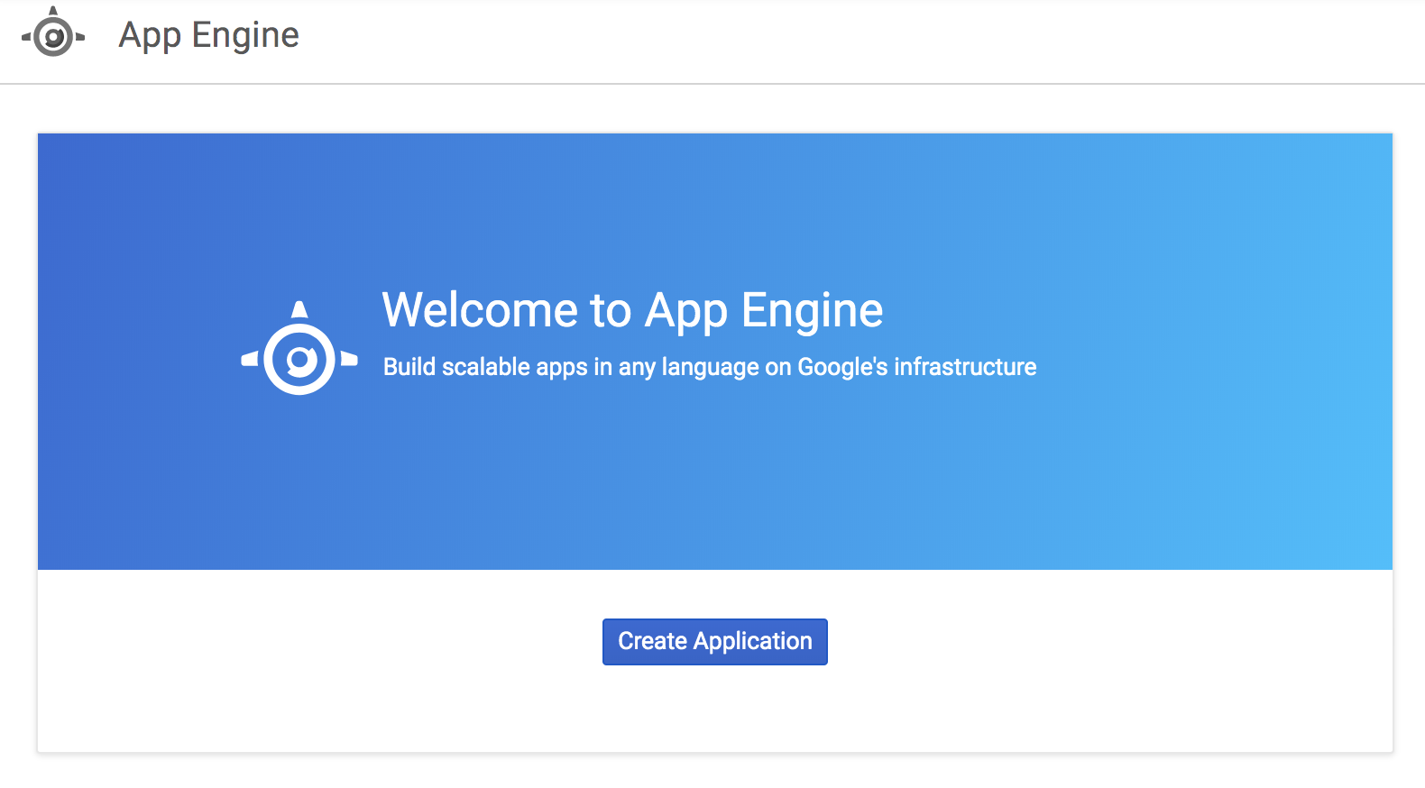Click the center ring of the white banner logo
Viewport: 1425px width, 788px height.
pyautogui.click(x=299, y=361)
